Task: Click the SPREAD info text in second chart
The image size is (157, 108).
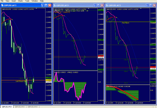Action: pos(71,11)
